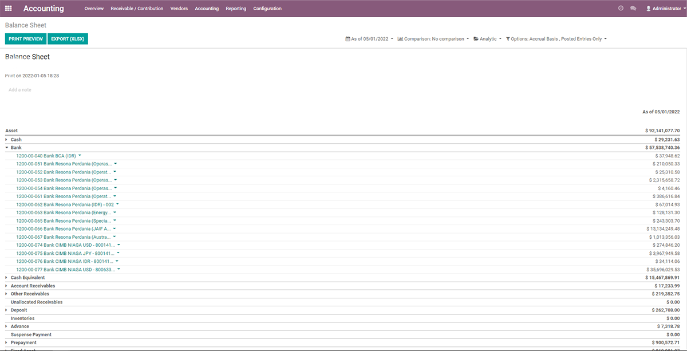Expand the Cash row
This screenshot has width=687, height=351.
coord(7,140)
